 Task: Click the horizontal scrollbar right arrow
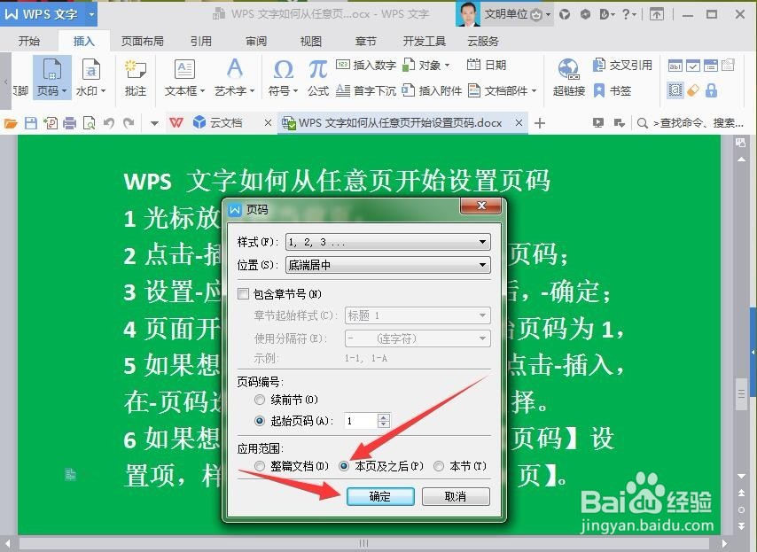(725, 544)
